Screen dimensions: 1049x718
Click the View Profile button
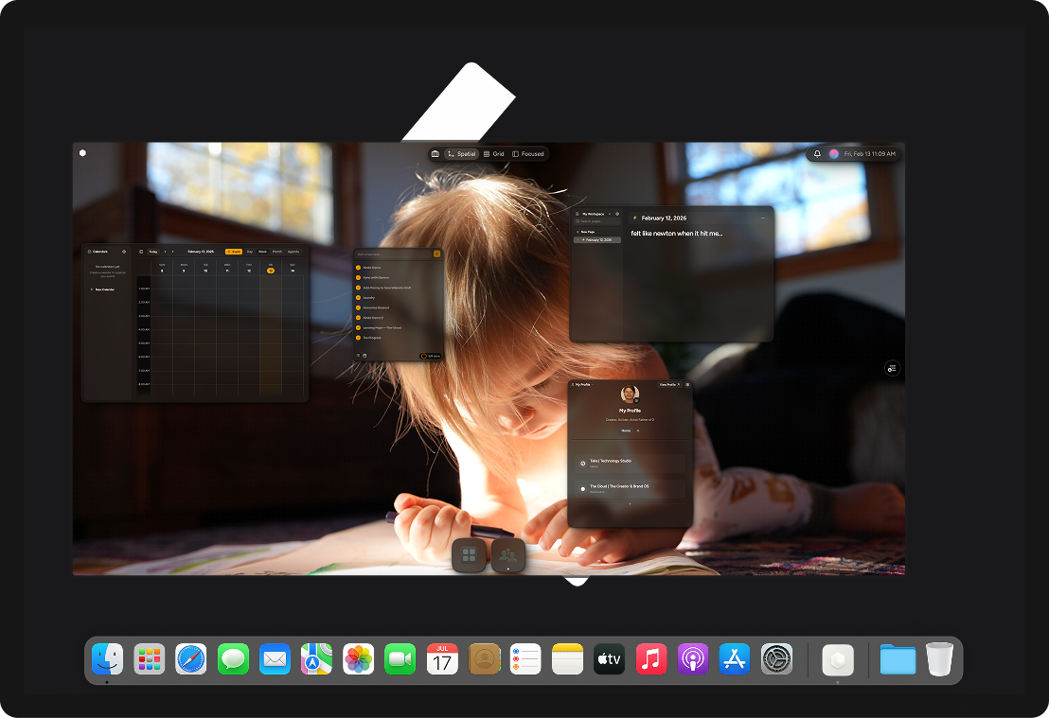[x=669, y=385]
